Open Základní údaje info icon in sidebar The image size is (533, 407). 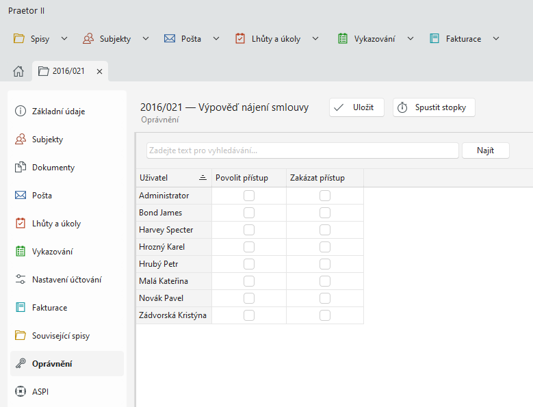tap(21, 111)
